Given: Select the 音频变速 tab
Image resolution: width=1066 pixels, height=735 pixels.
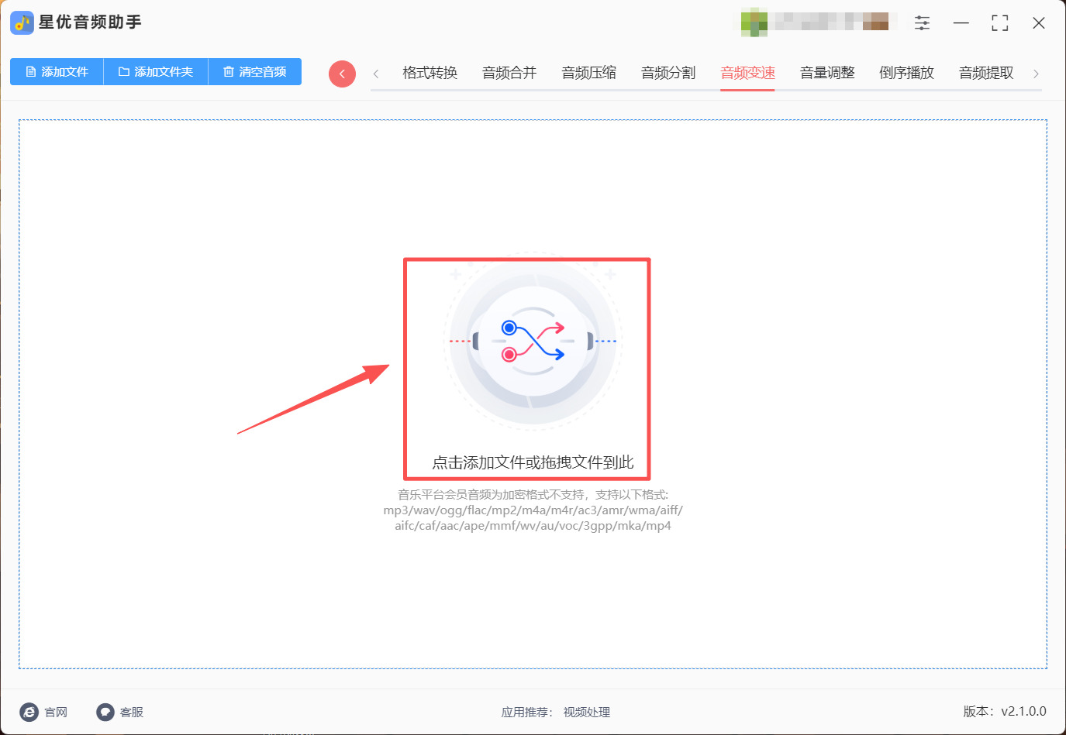Looking at the screenshot, I should 747,73.
